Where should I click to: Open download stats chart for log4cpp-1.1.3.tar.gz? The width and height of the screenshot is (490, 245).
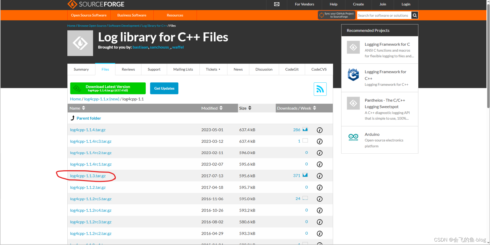[x=305, y=175]
